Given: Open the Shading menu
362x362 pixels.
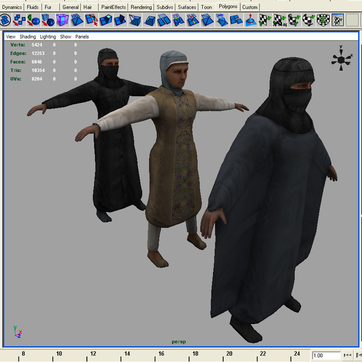Looking at the screenshot, I should point(28,37).
